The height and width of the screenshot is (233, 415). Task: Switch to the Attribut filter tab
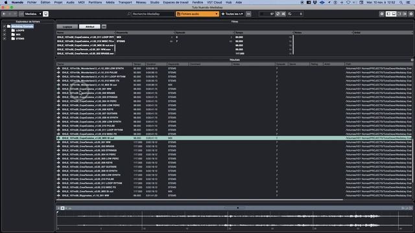89,27
